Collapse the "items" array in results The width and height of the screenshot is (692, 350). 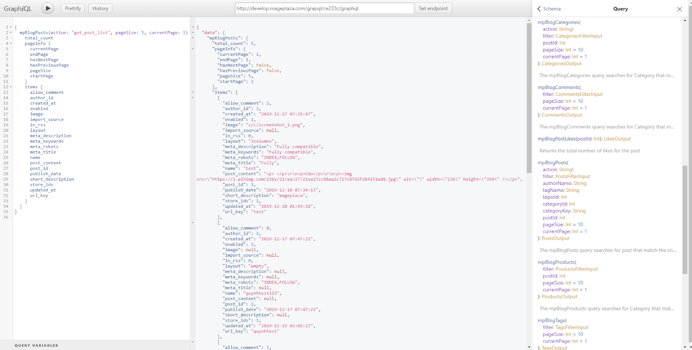(x=193, y=92)
